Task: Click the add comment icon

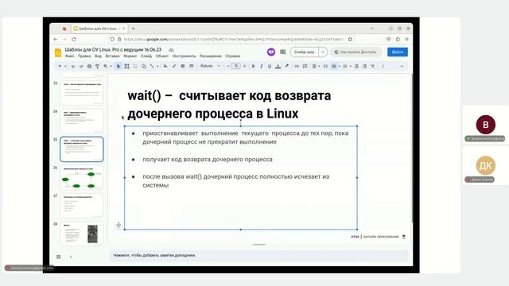Action: [x=305, y=66]
